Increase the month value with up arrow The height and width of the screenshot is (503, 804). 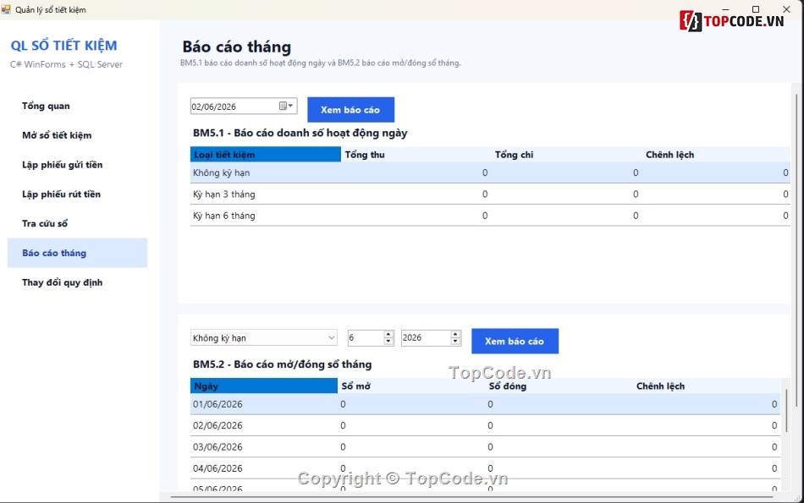388,335
